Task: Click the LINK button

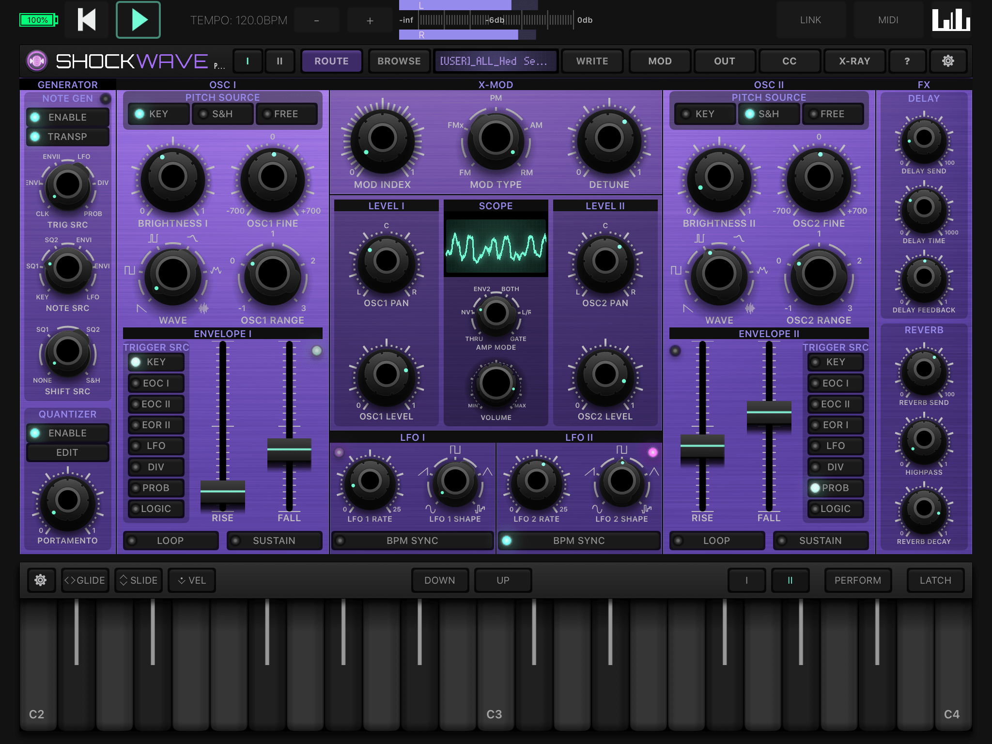Action: pyautogui.click(x=811, y=20)
